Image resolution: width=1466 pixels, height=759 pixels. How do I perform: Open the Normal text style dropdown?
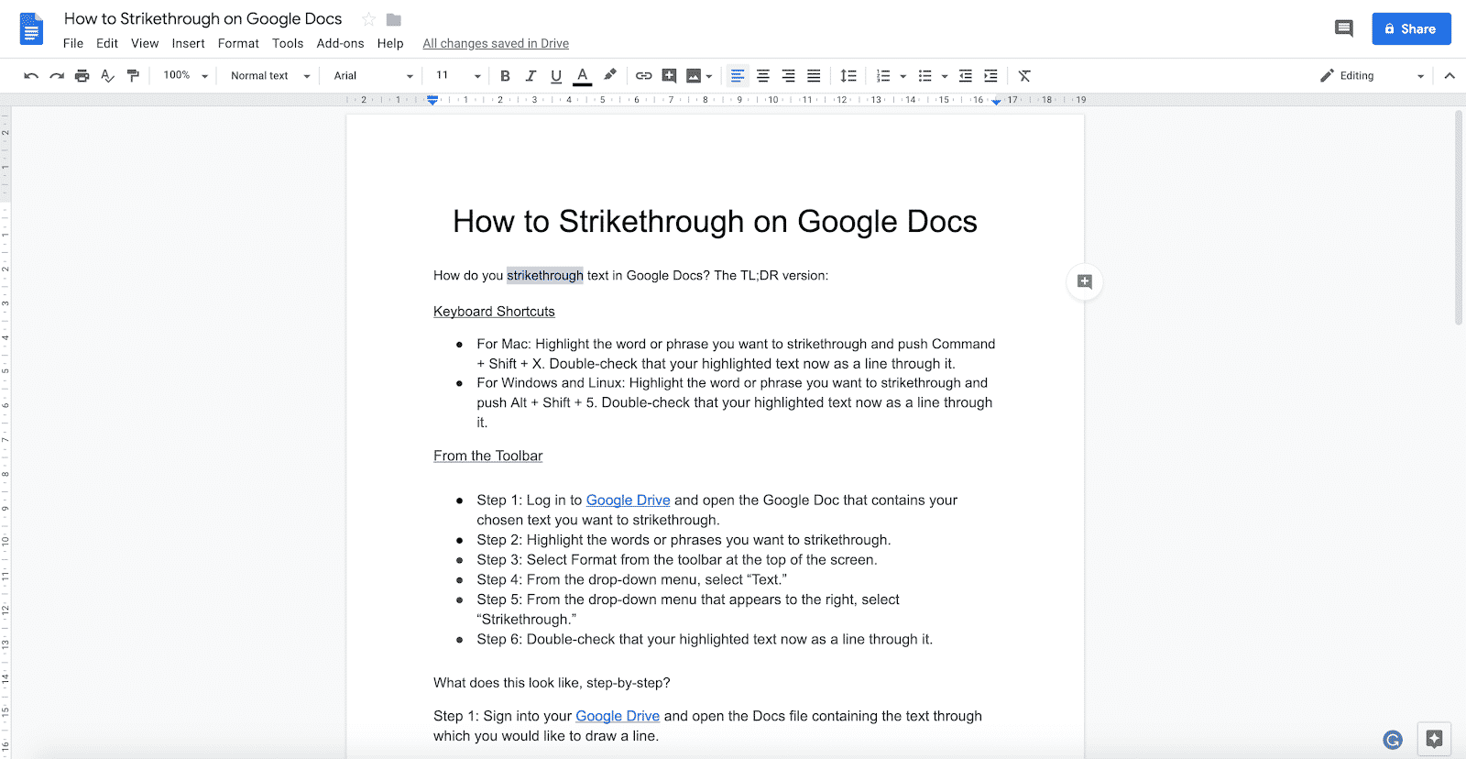(270, 76)
